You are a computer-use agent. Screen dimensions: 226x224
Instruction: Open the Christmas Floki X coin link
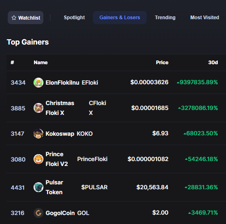tap(60, 108)
